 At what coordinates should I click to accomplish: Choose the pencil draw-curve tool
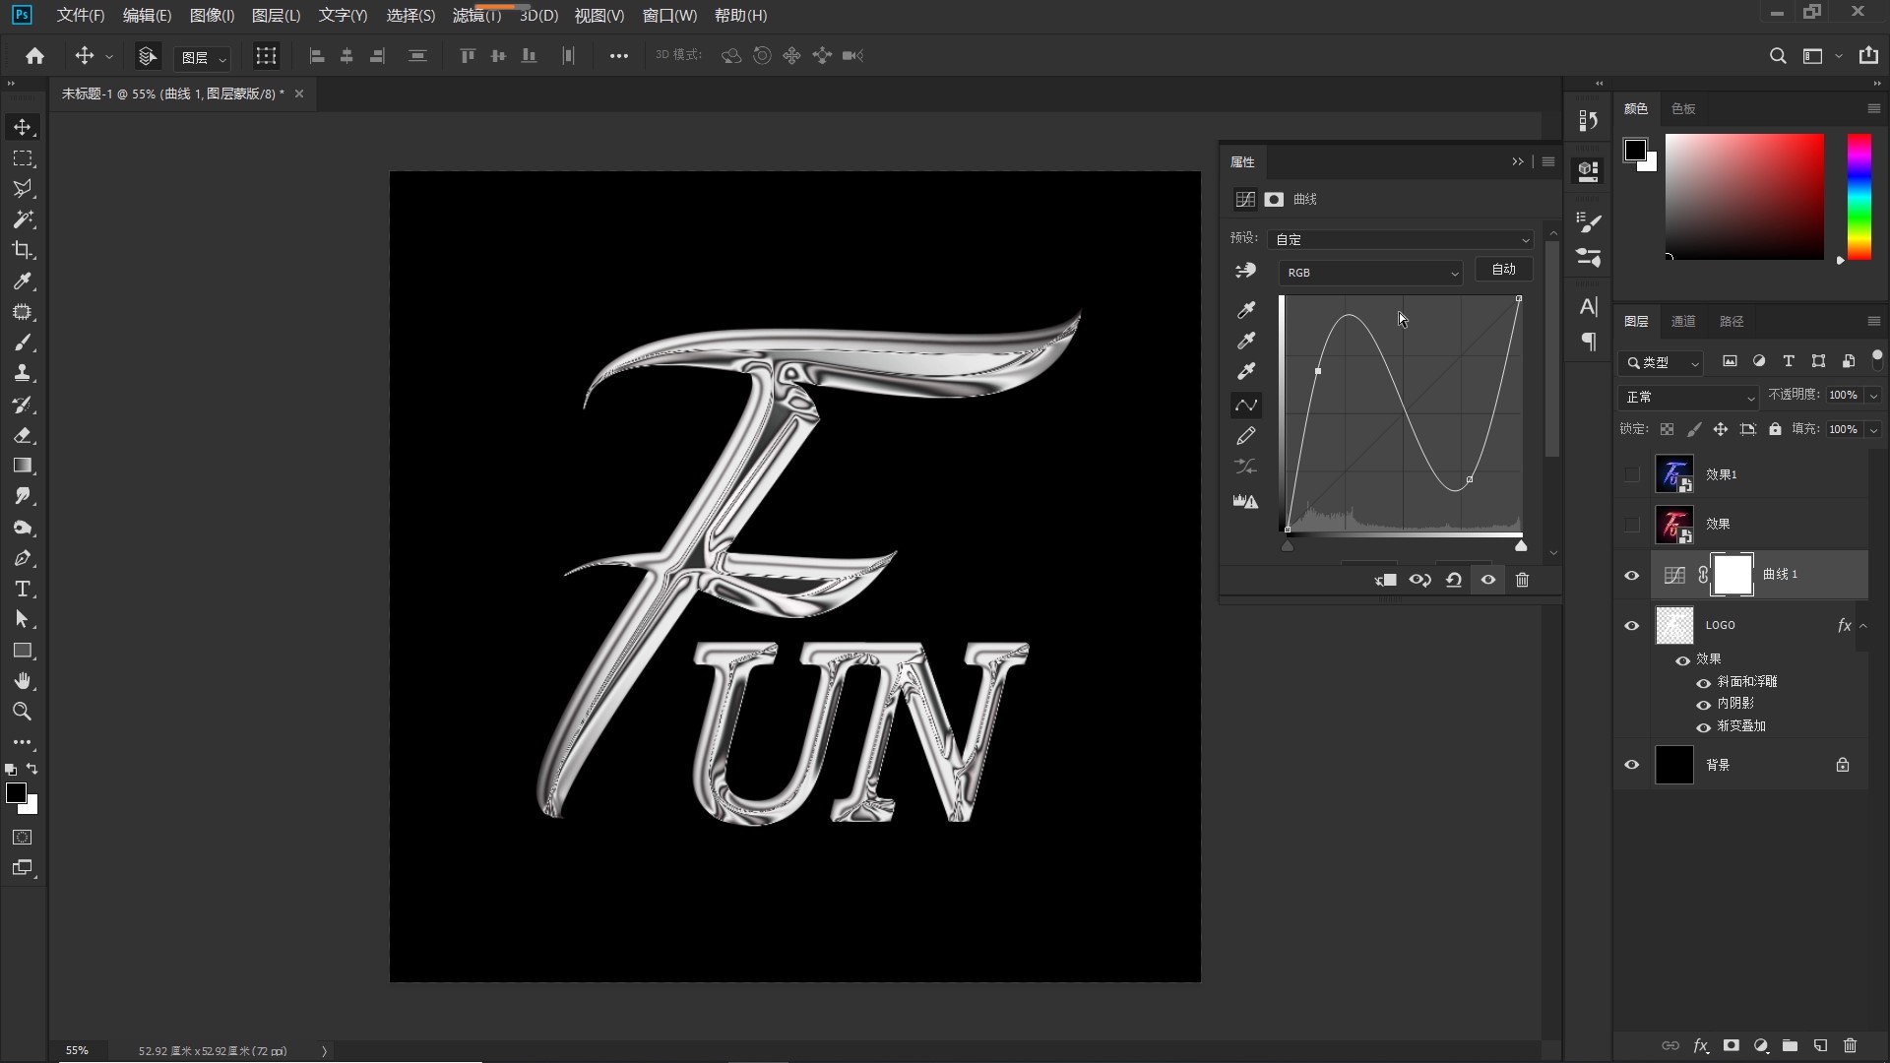[x=1246, y=436]
